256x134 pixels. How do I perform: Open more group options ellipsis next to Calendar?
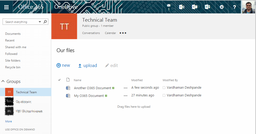[x=123, y=33]
